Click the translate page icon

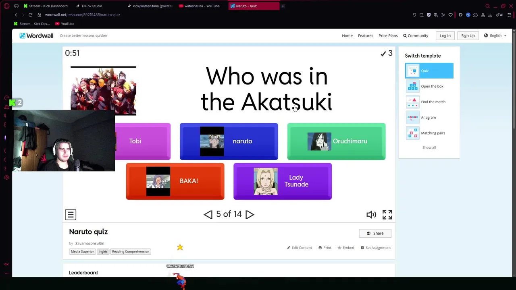[x=436, y=15]
